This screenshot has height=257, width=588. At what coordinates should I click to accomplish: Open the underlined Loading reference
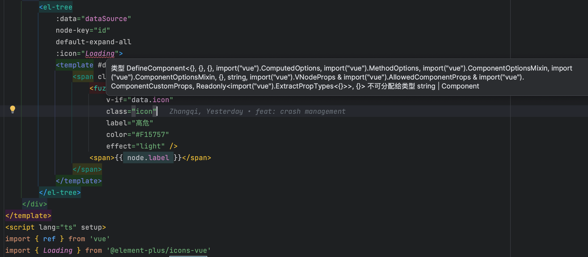(x=100, y=53)
